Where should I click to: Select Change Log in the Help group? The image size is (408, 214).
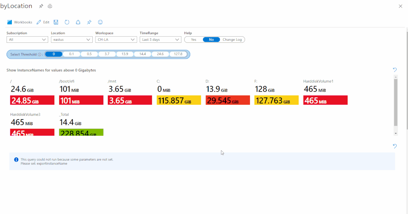point(232,40)
